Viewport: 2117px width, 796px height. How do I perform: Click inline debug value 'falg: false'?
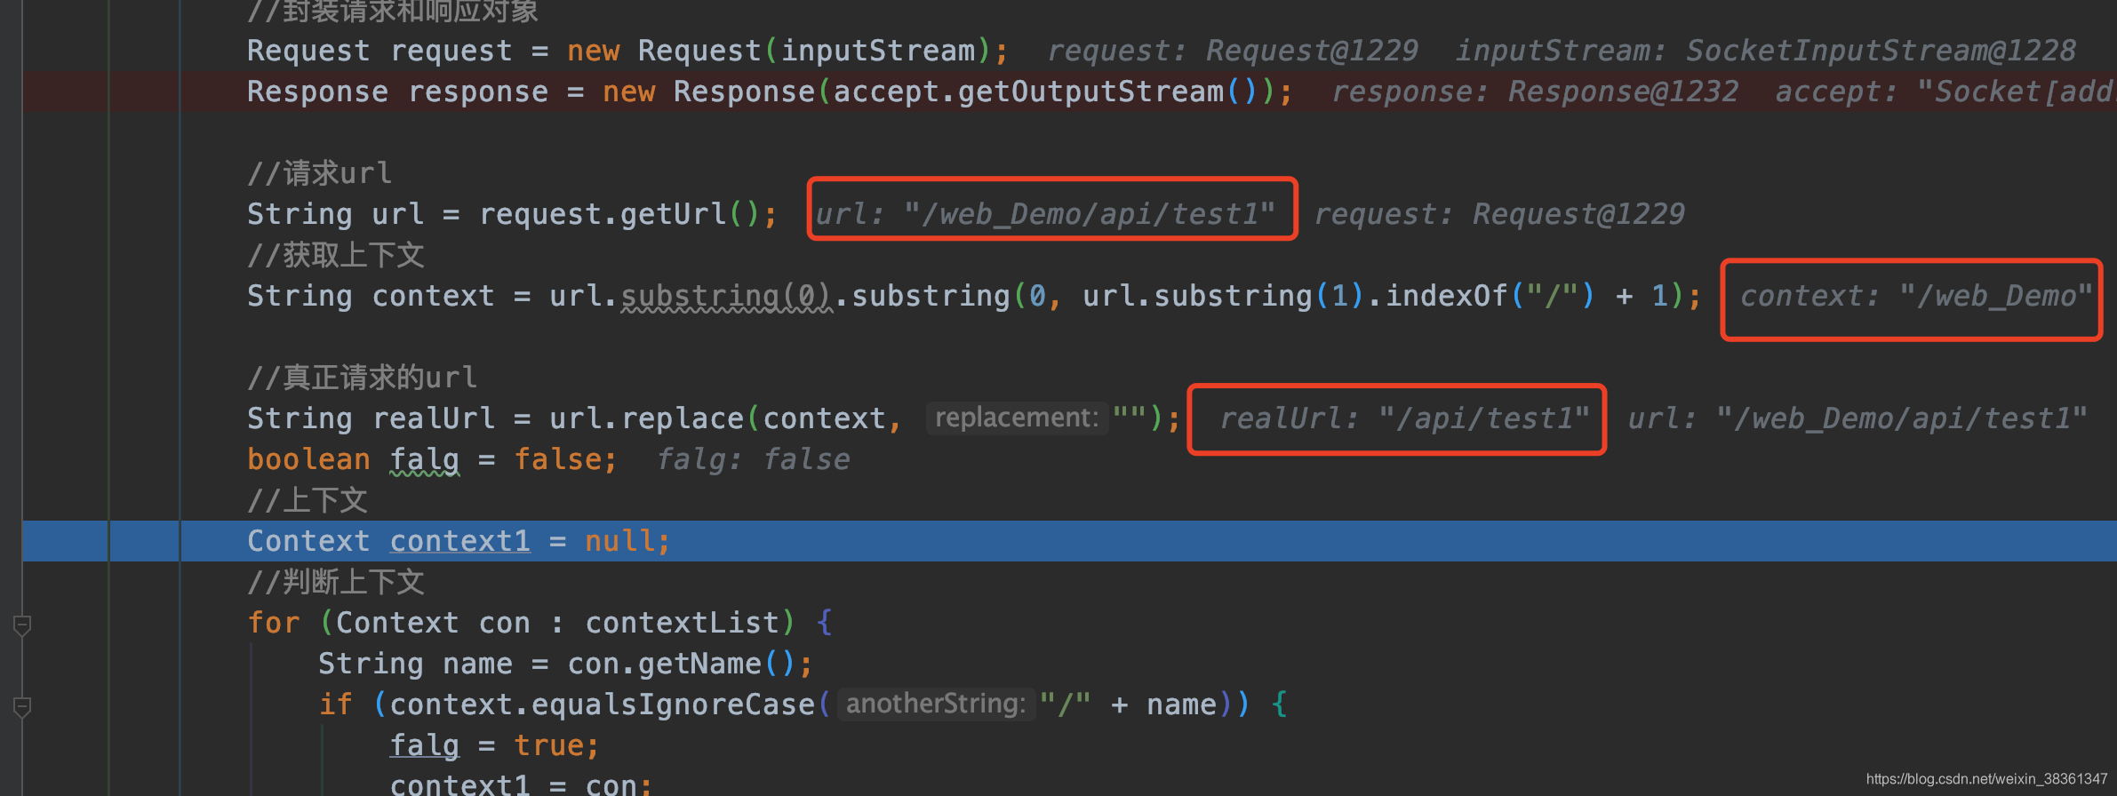[753, 459]
